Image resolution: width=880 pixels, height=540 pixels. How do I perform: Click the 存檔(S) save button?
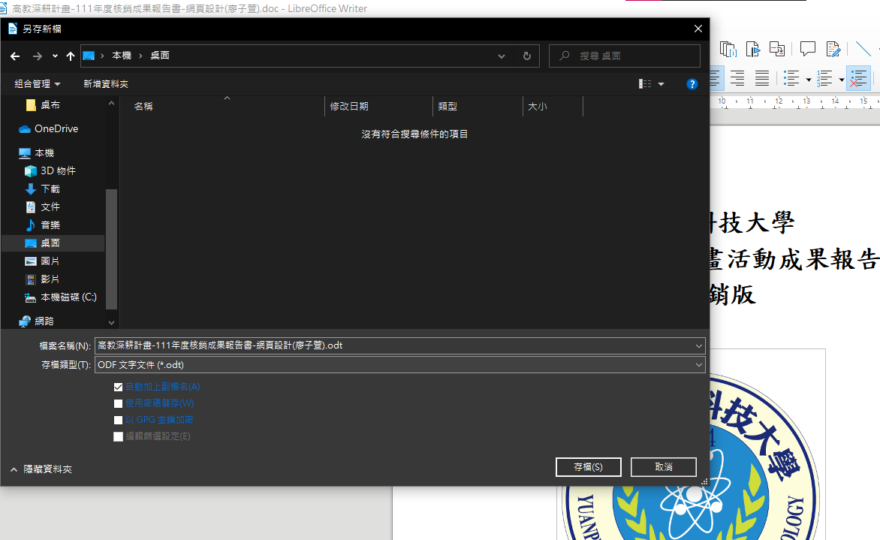point(588,467)
